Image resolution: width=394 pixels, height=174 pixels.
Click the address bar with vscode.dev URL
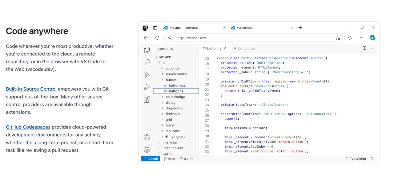pyautogui.click(x=254, y=38)
